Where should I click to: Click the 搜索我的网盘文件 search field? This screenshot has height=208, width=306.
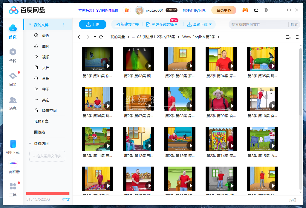tap(258, 24)
